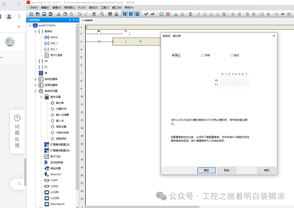The height and width of the screenshot is (208, 294).
Task: Collapse the 程序块 tree node
Action: tap(35, 32)
